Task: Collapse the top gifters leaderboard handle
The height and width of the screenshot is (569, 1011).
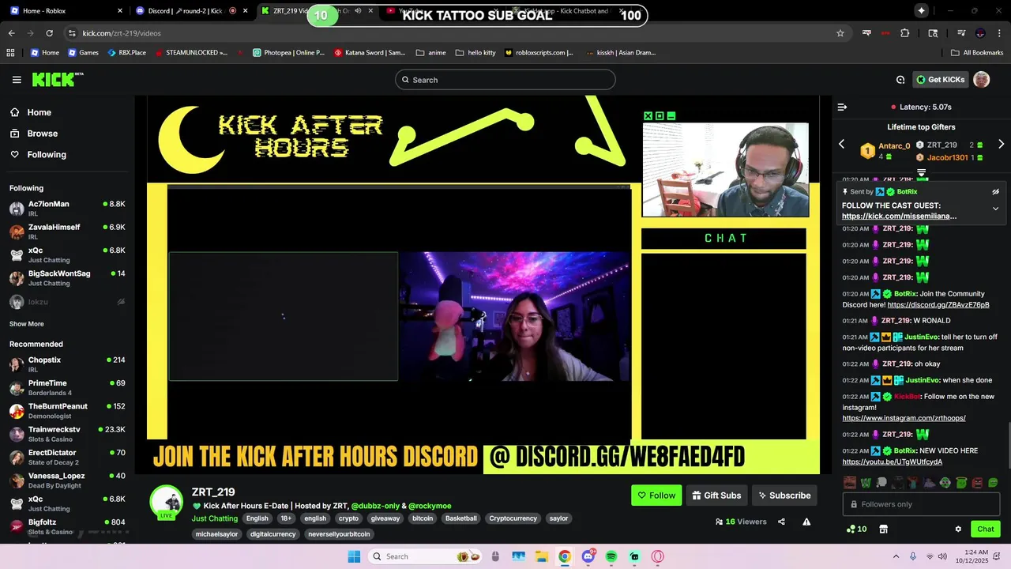Action: tap(921, 172)
